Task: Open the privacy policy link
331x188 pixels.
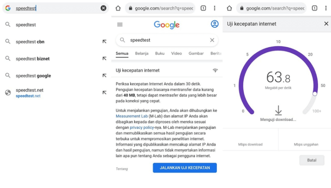Action: click(142, 128)
